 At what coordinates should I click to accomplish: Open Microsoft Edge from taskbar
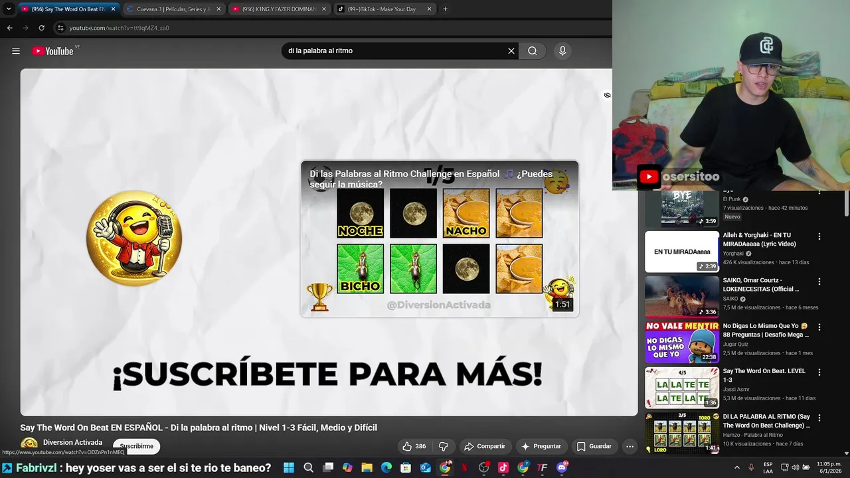386,468
